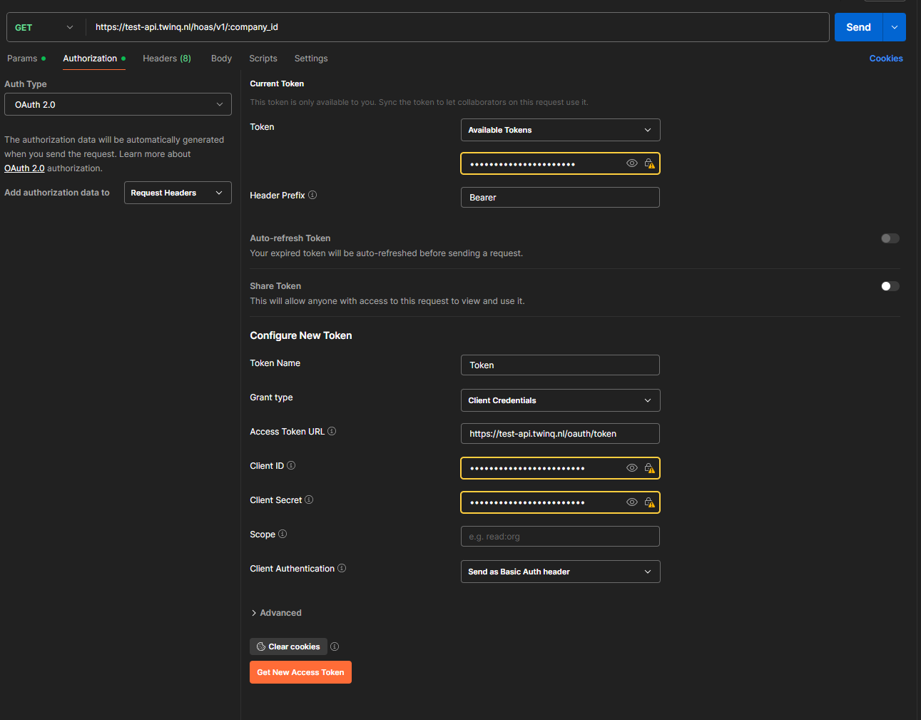Click inside the Scope input field

pos(560,536)
